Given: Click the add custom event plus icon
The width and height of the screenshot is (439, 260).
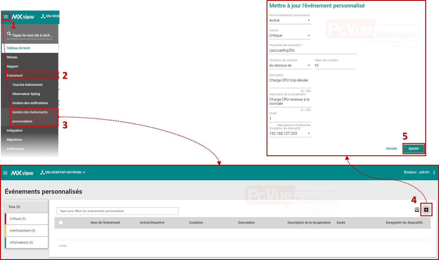Looking at the screenshot, I should pos(426,210).
